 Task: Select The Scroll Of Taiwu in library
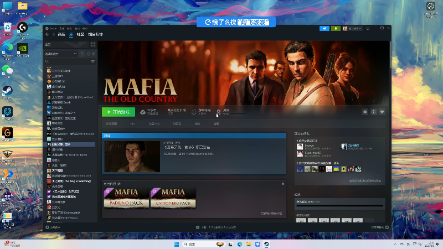tap(71, 155)
